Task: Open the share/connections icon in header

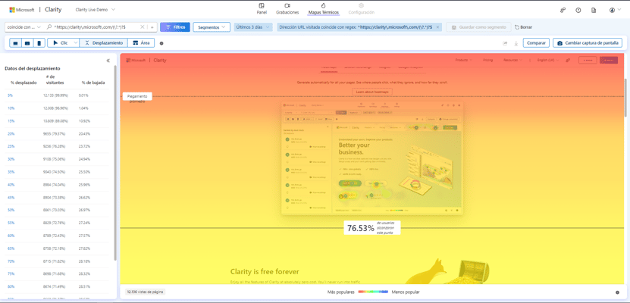Action: tap(563, 11)
